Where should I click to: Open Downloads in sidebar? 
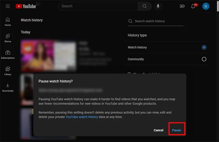tap(8, 87)
